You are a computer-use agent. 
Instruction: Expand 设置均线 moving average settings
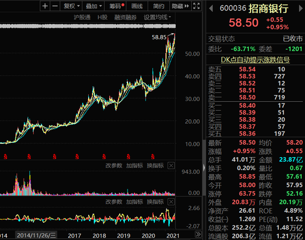[x=157, y=17]
